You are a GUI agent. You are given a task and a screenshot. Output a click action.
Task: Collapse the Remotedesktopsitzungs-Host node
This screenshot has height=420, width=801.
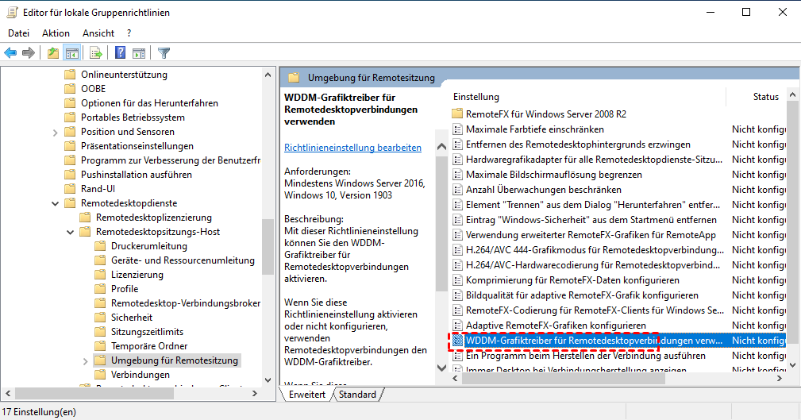pyautogui.click(x=71, y=232)
